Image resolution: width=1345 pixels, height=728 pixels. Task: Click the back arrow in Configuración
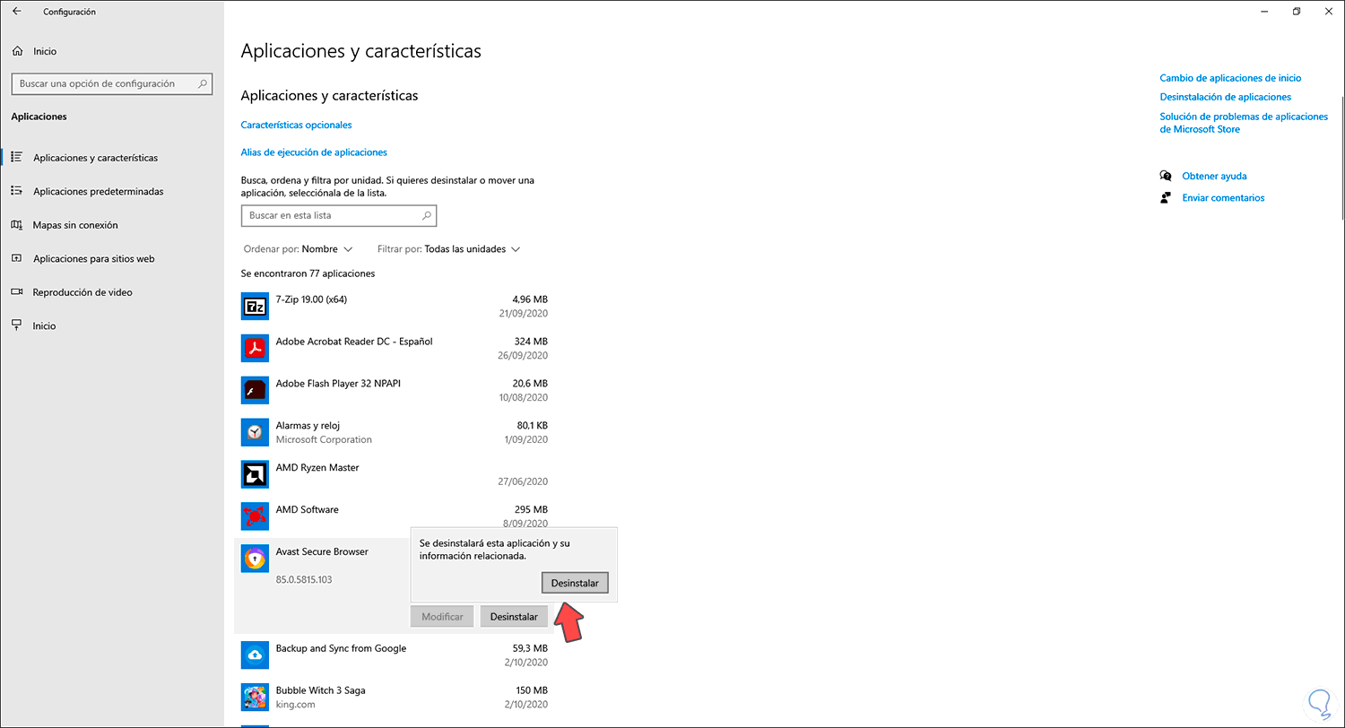17,11
